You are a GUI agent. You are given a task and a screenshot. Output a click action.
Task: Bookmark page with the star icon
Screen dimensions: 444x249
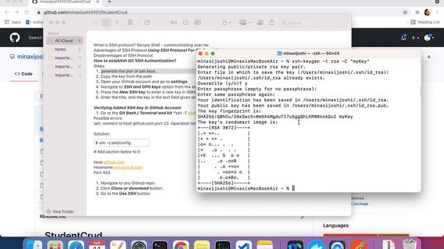click(405, 12)
